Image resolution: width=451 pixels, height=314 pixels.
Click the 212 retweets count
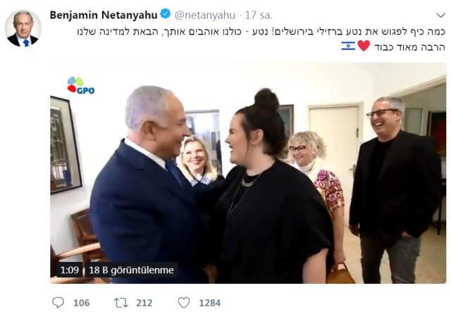[144, 303]
